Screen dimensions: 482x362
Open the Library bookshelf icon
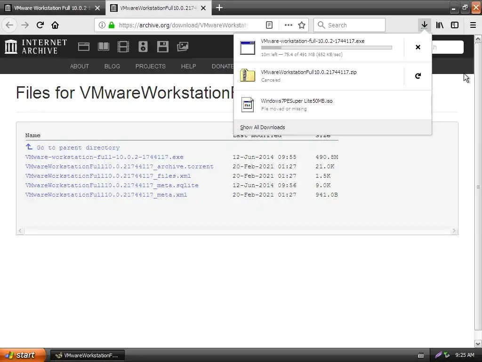pos(440,25)
